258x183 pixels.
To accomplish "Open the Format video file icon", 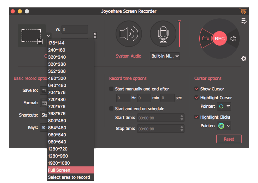I will [x=44, y=103].
